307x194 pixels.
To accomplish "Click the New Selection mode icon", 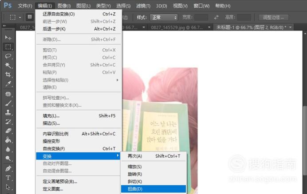I will coord(30,17).
